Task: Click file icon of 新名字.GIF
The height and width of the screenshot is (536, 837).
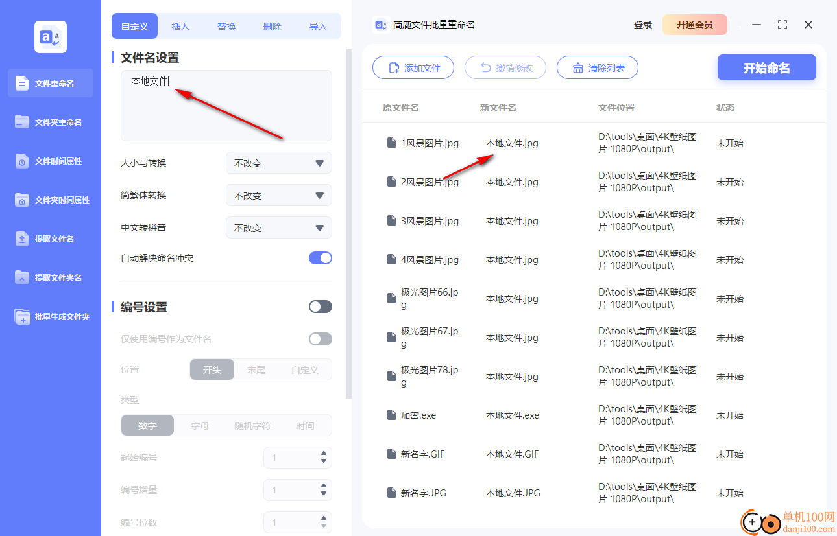Action: click(391, 454)
